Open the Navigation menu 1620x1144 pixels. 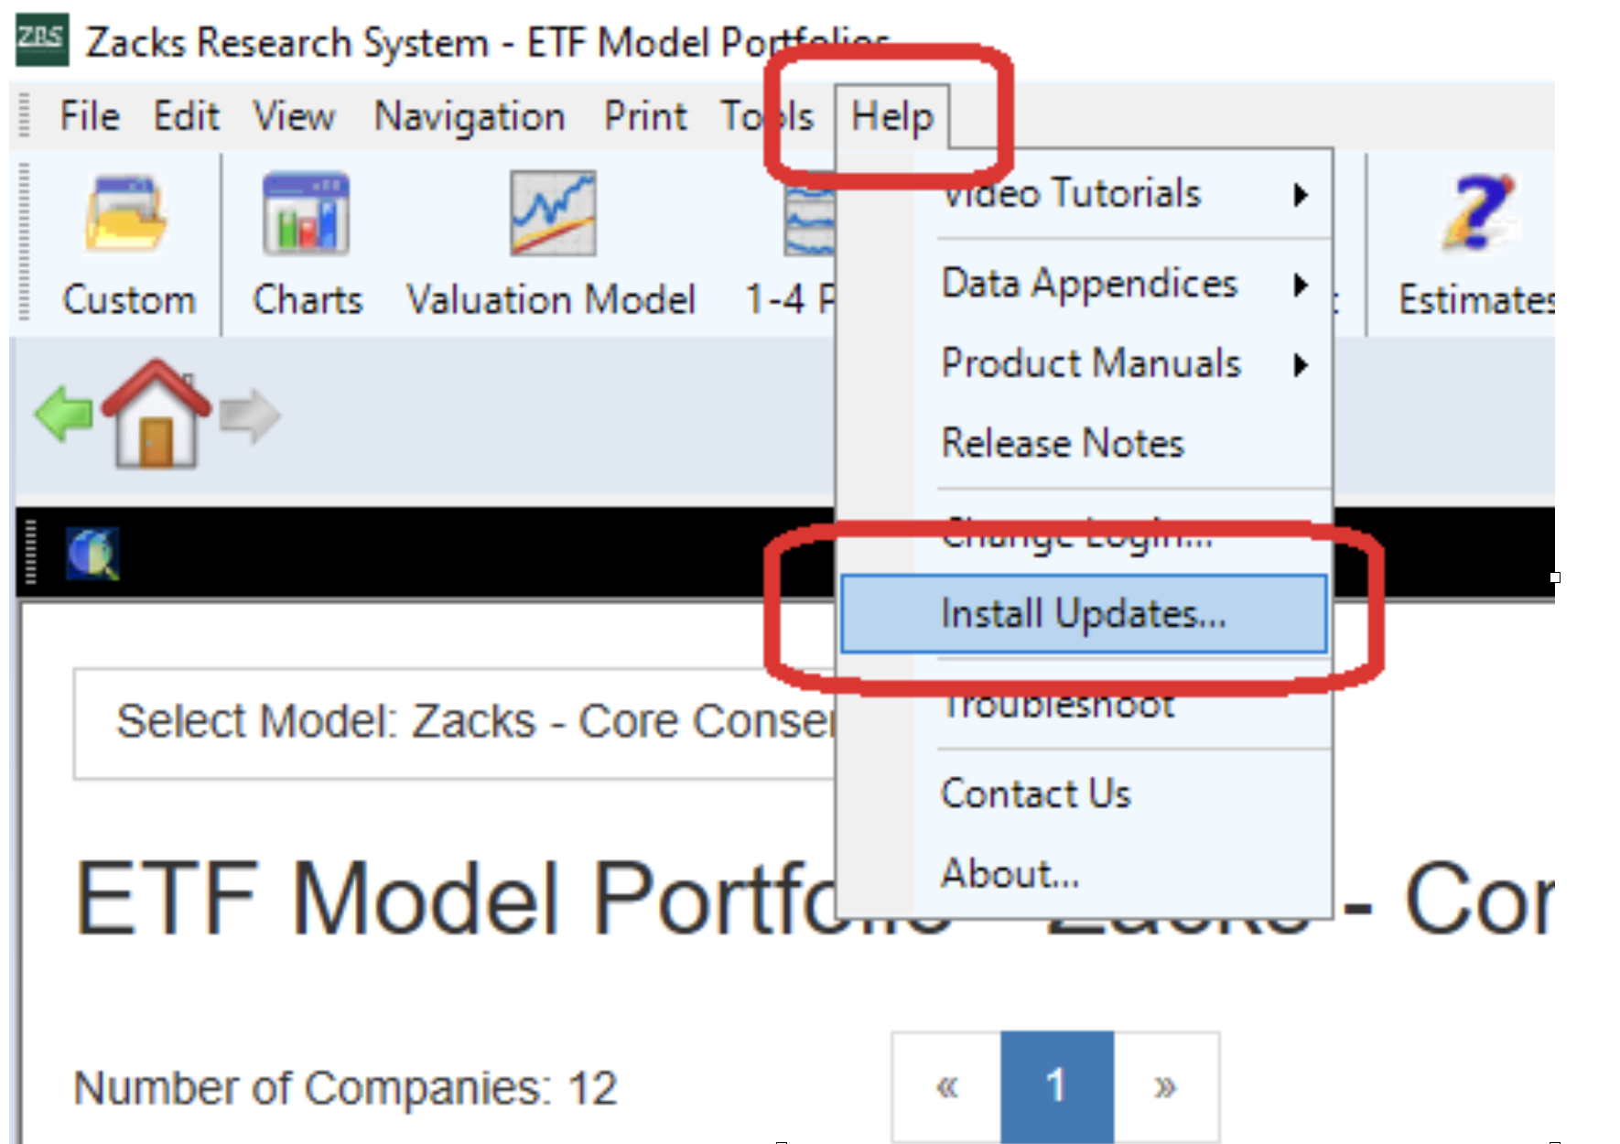click(x=470, y=116)
